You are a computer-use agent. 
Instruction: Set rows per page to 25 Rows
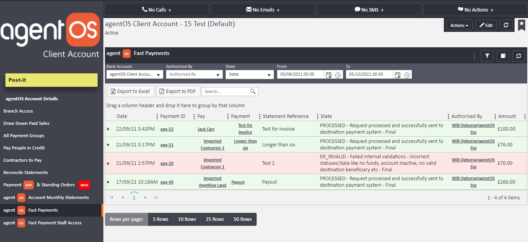click(214, 219)
